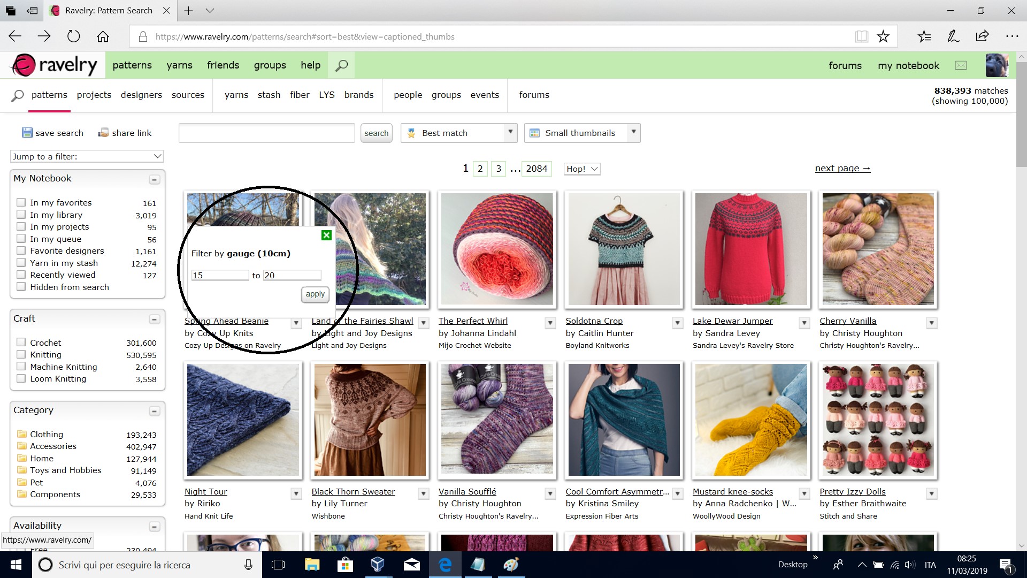Open the yarns menu in the green bar

click(179, 65)
